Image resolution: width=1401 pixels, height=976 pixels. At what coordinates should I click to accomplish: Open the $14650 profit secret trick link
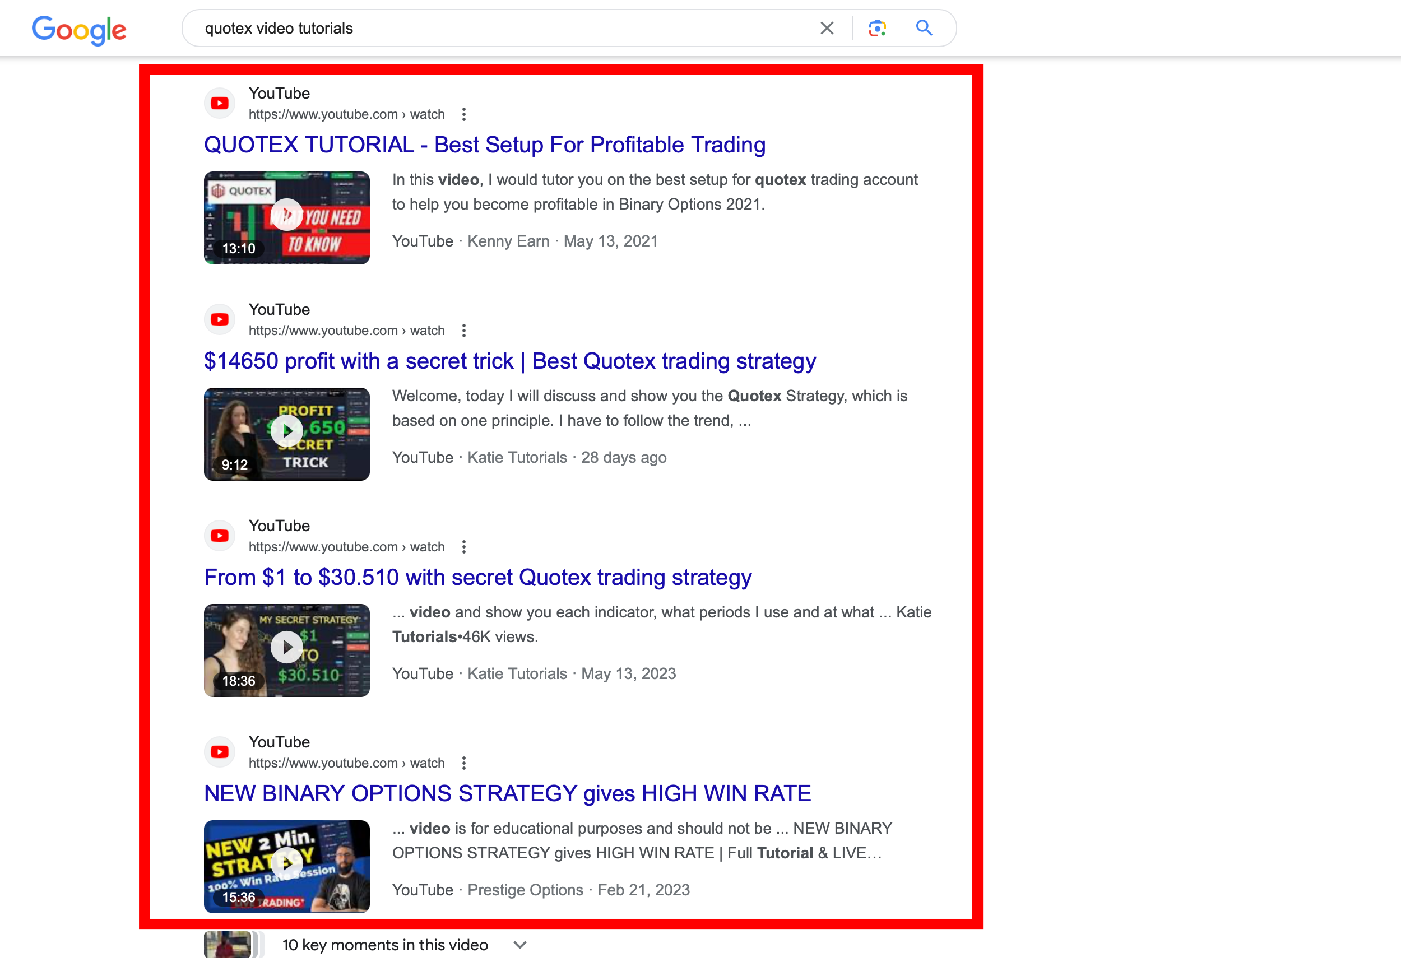point(509,360)
